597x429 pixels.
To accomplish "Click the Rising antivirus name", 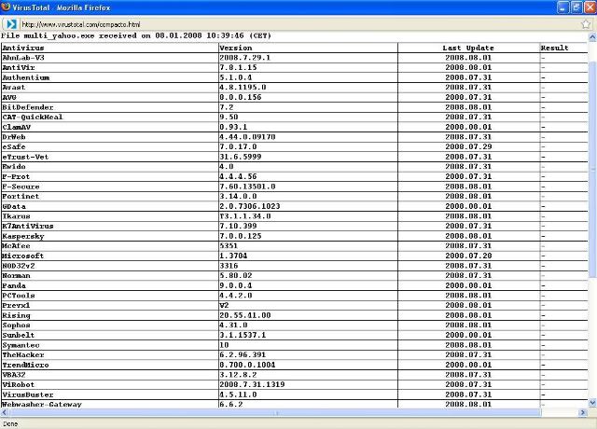I will pyautogui.click(x=16, y=315).
